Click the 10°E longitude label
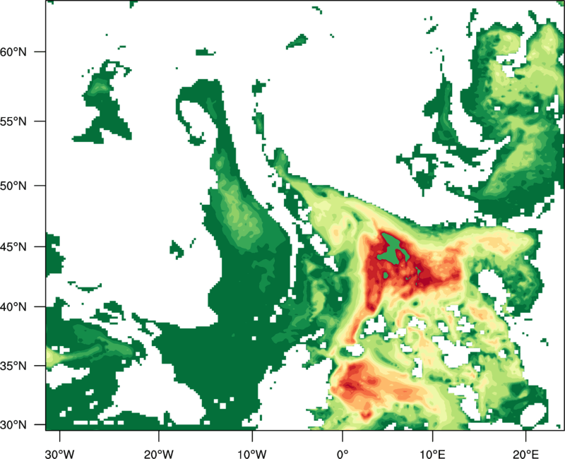Image resolution: width=565 pixels, height=459 pixels. (432, 454)
